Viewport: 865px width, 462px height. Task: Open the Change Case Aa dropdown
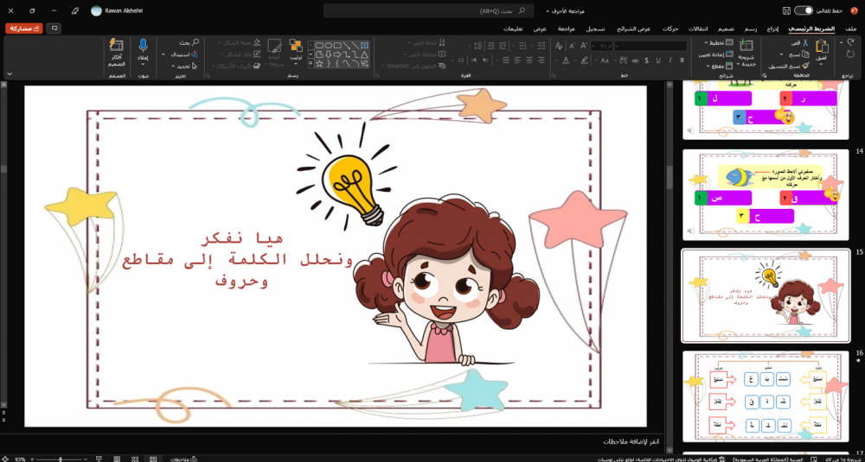tap(604, 60)
